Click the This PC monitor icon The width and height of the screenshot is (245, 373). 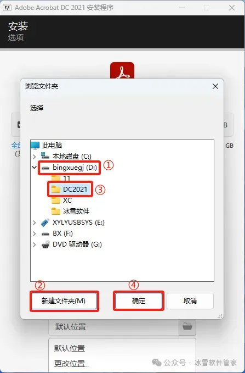(35, 146)
